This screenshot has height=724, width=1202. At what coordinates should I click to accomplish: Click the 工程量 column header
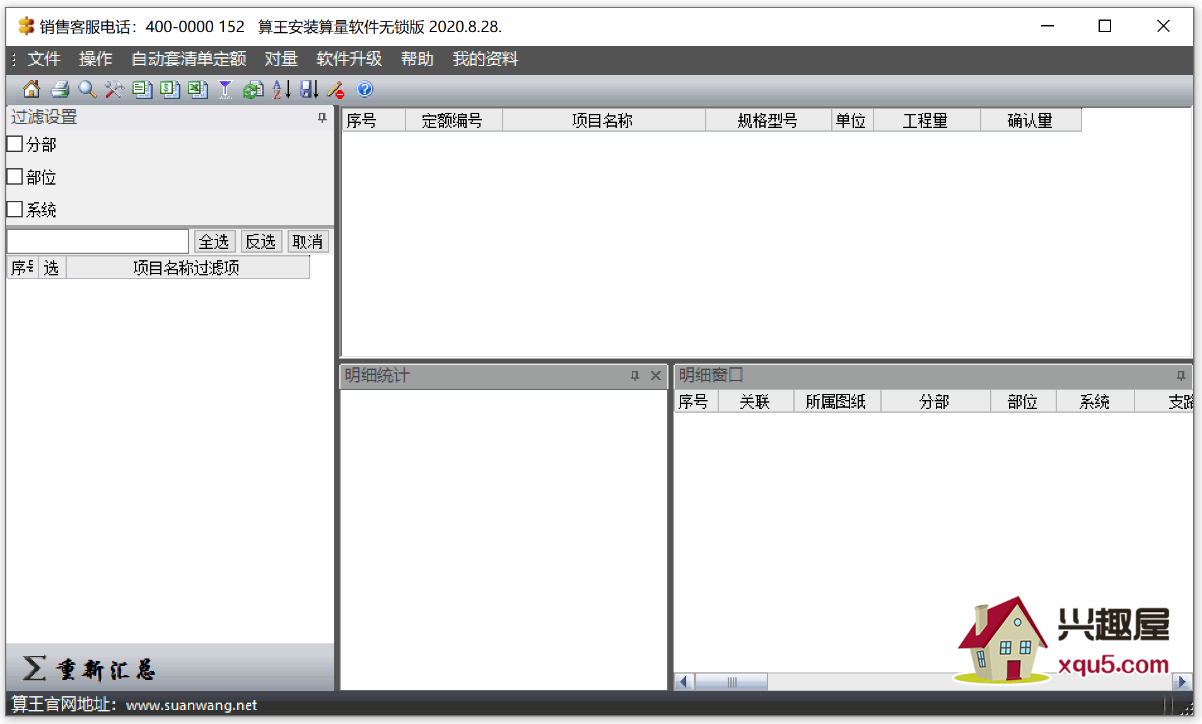(926, 120)
